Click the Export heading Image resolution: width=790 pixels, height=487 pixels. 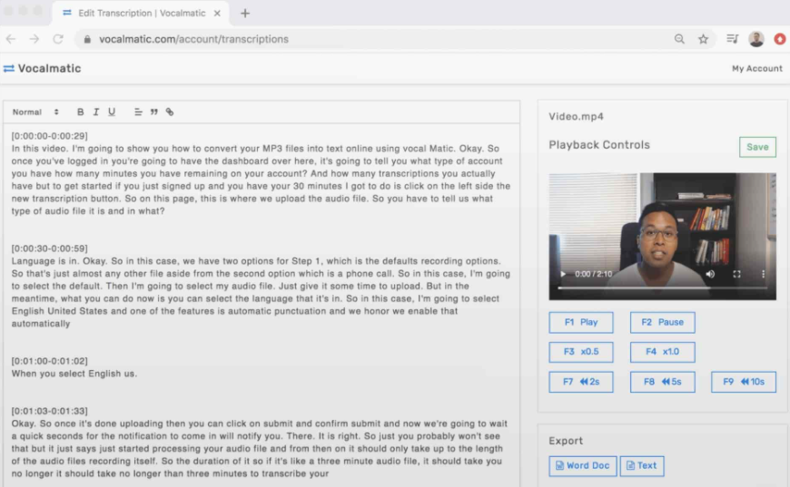point(566,441)
